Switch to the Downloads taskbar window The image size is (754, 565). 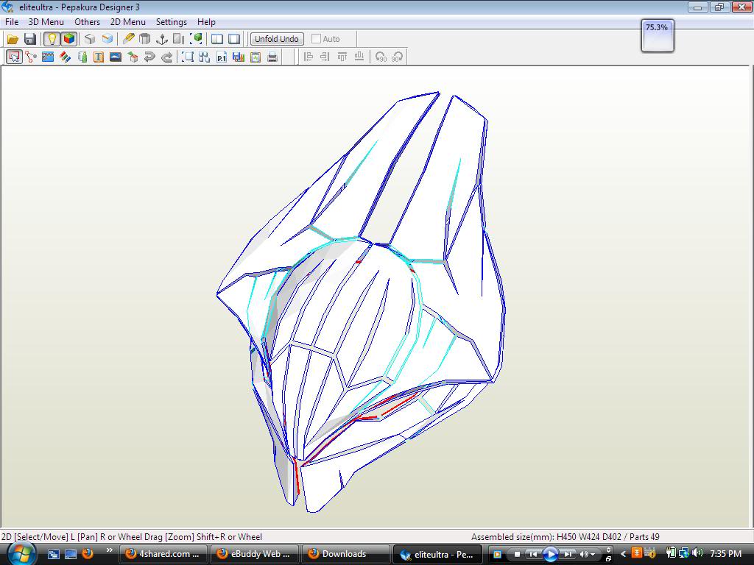click(x=346, y=554)
